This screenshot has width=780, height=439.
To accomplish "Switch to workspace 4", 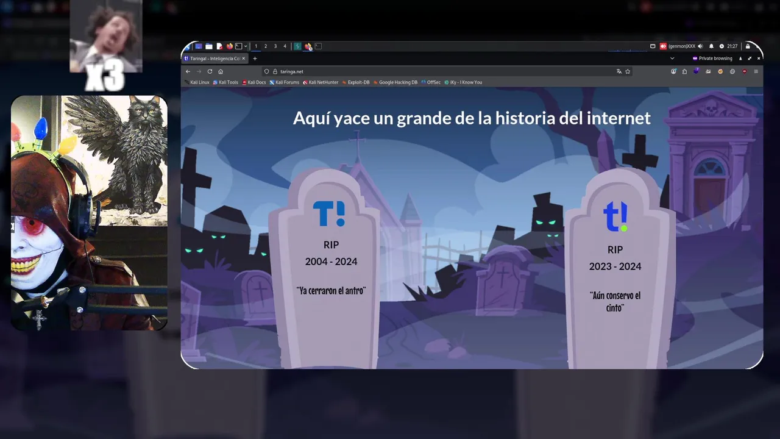I will coord(285,46).
